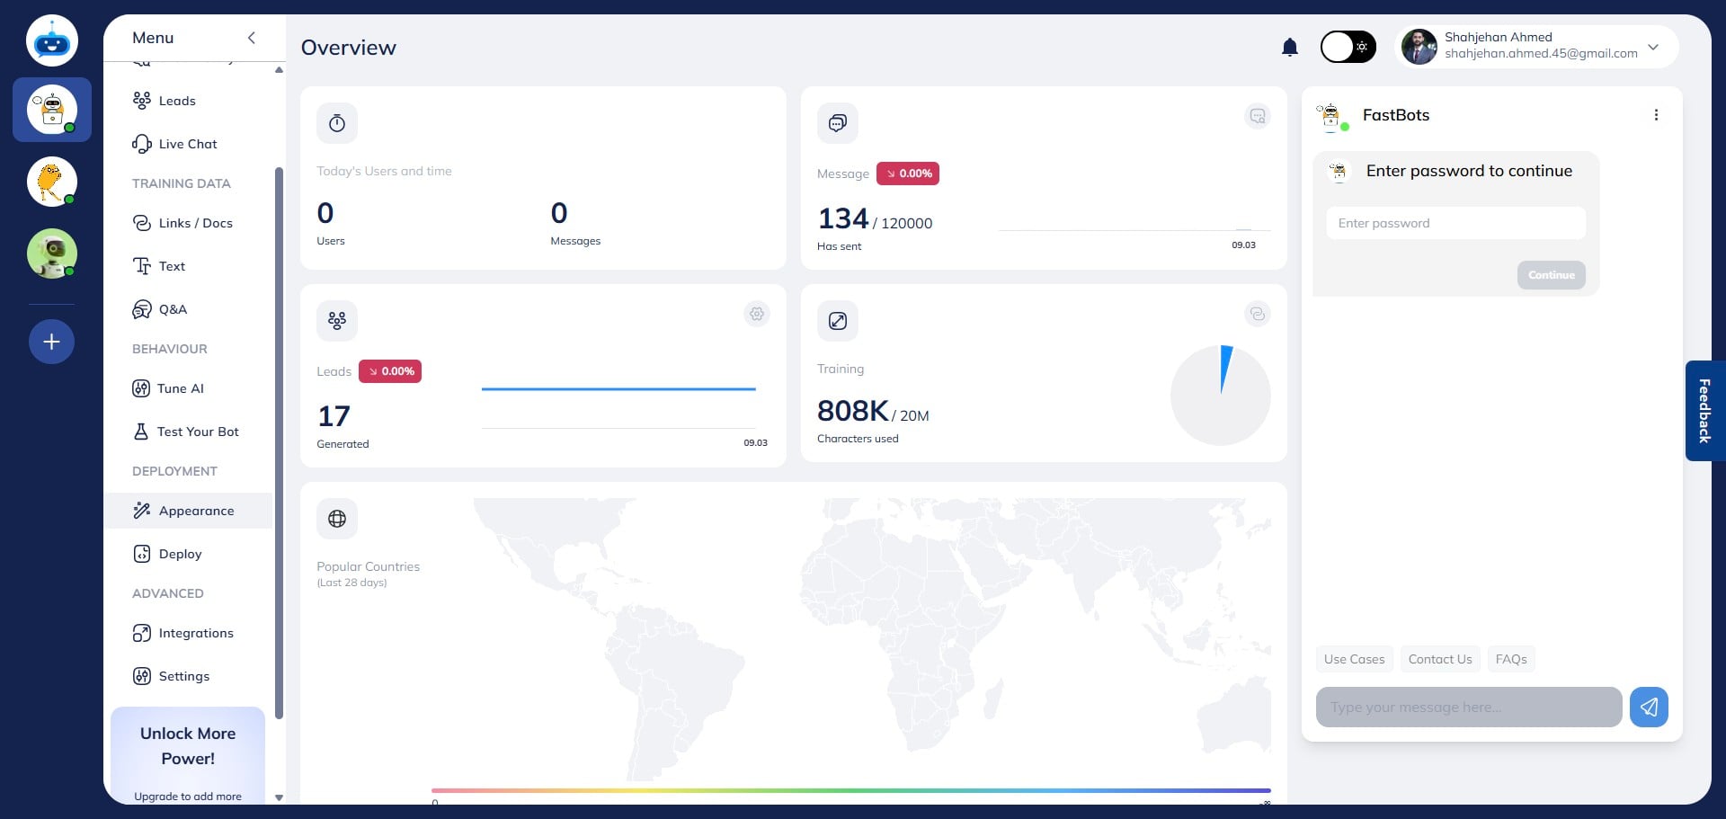This screenshot has width=1726, height=819.
Task: Click the sidebar scroll down arrow
Action: [x=279, y=797]
